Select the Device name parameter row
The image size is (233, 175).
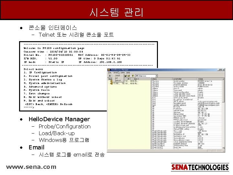pyautogui.click(x=187, y=87)
